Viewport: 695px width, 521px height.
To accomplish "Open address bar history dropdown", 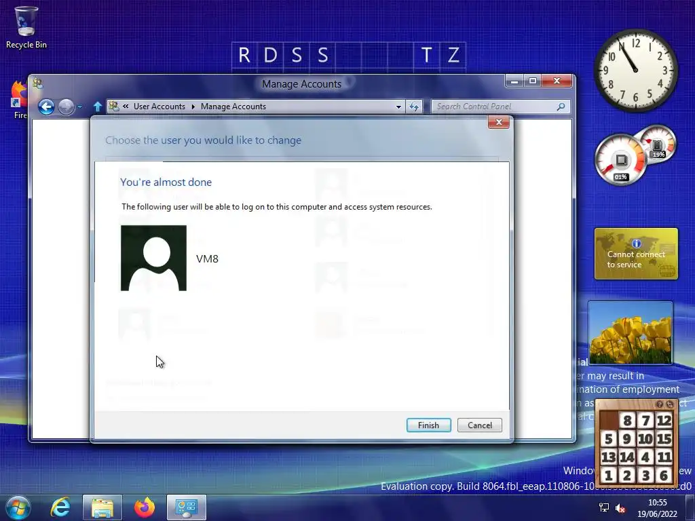I will coord(398,107).
